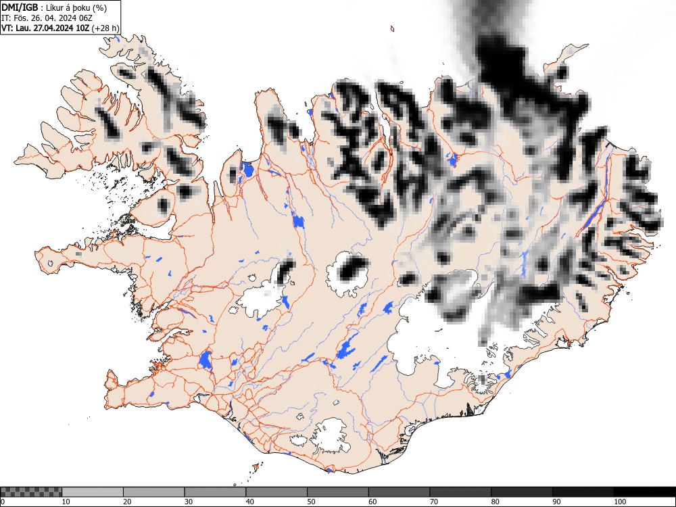Click the legend label '40'
676x507 pixels.
click(x=249, y=502)
